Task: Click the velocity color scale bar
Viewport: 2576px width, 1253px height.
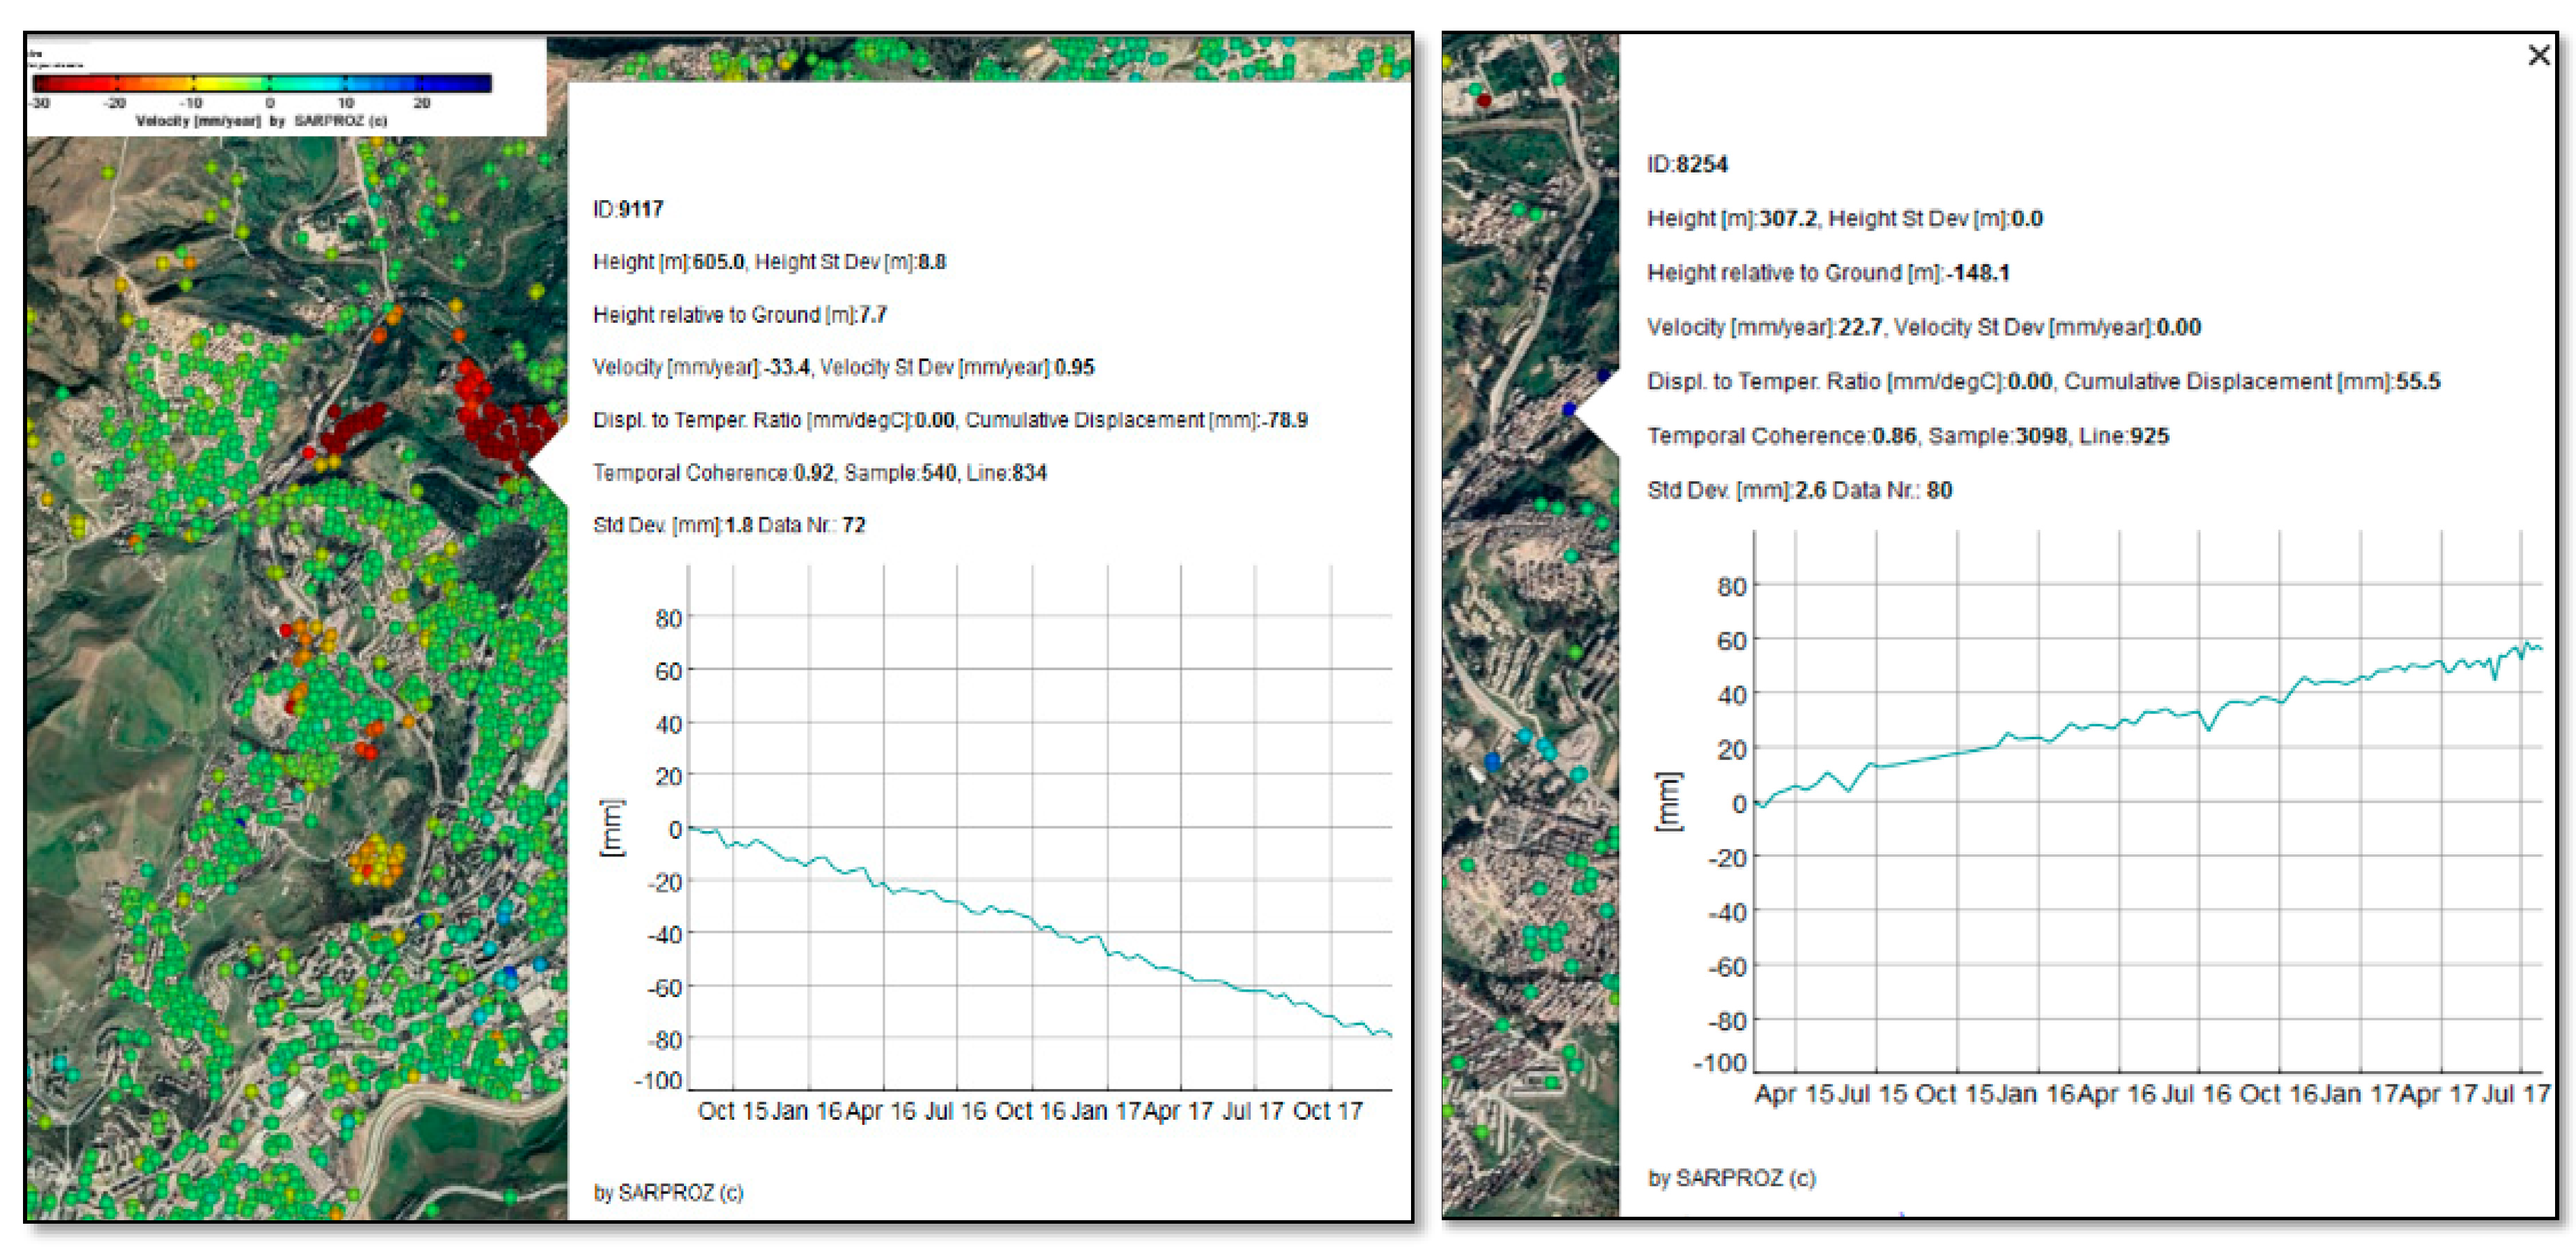Action: [262, 84]
